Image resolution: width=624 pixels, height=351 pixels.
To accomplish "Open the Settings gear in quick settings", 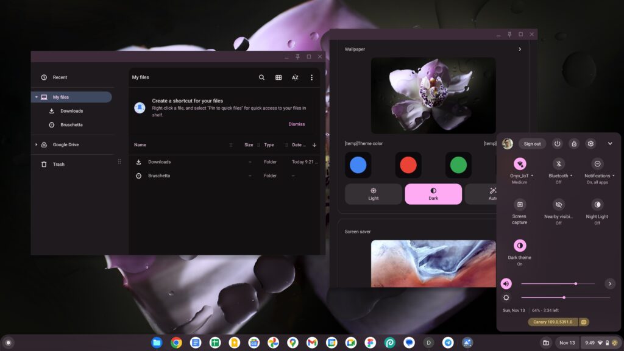I will pyautogui.click(x=590, y=144).
